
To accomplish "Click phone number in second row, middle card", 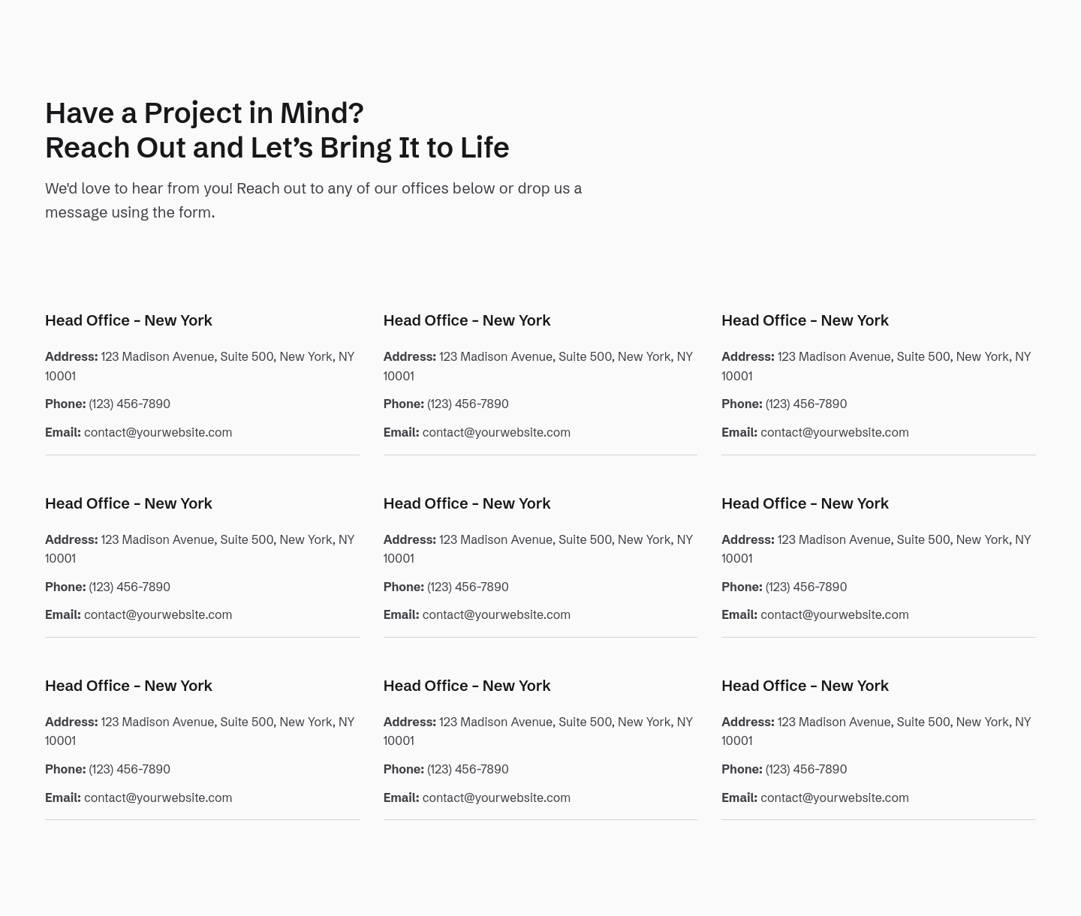I will pyautogui.click(x=468, y=587).
